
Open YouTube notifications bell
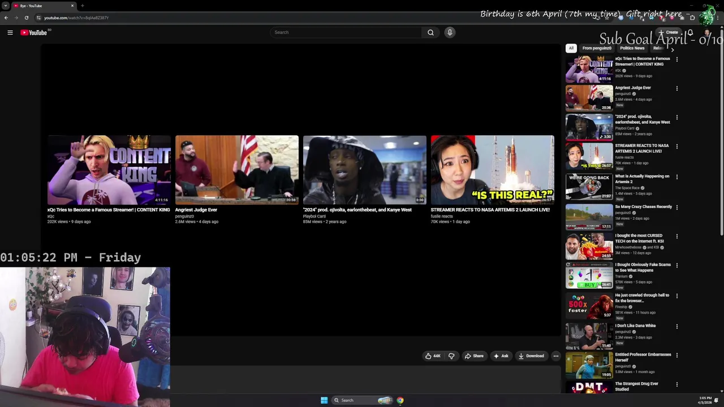point(690,33)
